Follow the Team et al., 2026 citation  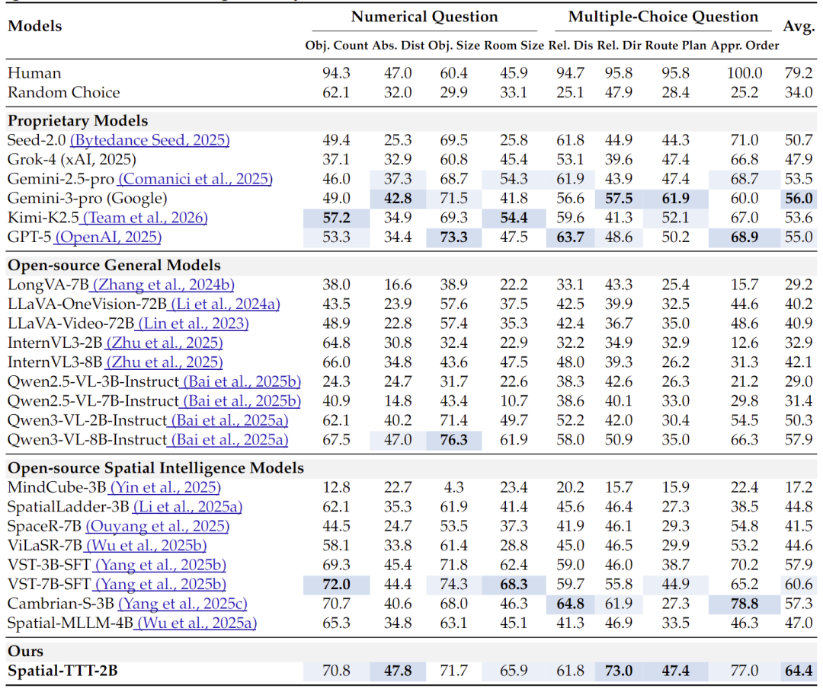tap(146, 218)
